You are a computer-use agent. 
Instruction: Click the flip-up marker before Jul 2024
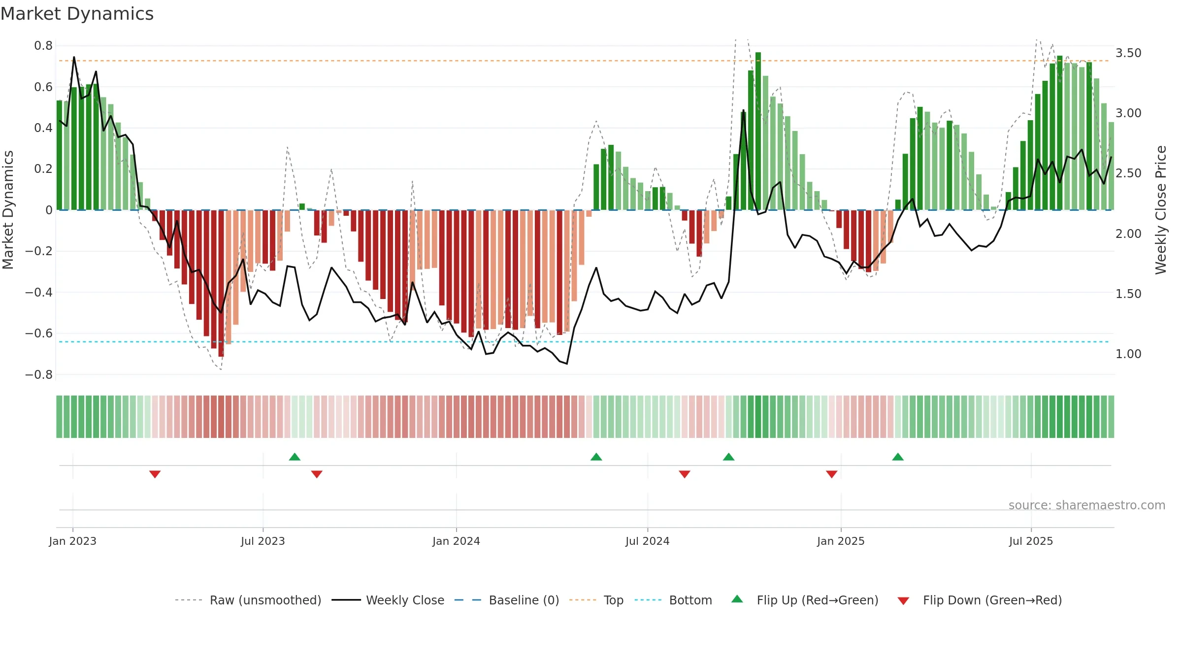coord(596,457)
